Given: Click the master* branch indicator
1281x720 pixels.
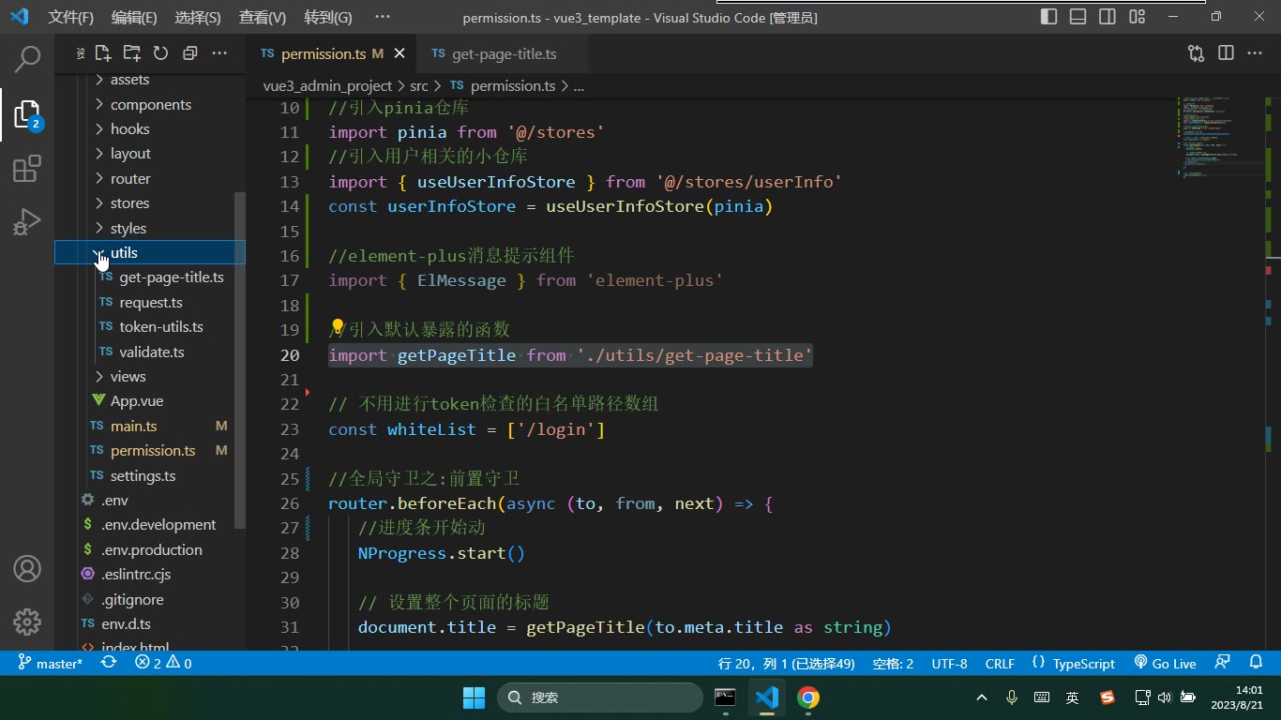Looking at the screenshot, I should click(x=51, y=663).
